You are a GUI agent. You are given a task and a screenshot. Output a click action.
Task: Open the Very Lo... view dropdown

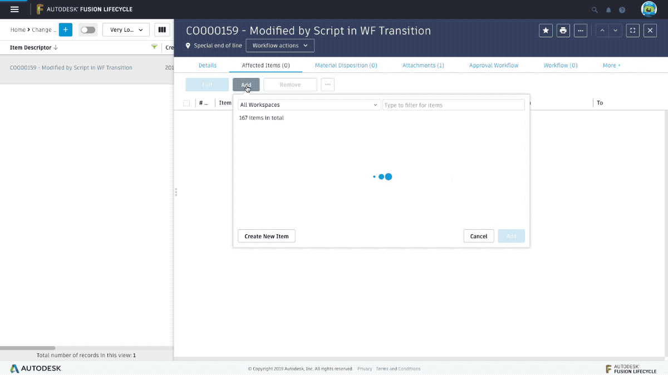point(126,29)
